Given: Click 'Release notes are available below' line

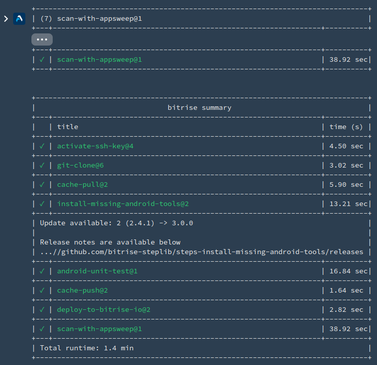Looking at the screenshot, I should pyautogui.click(x=110, y=242).
